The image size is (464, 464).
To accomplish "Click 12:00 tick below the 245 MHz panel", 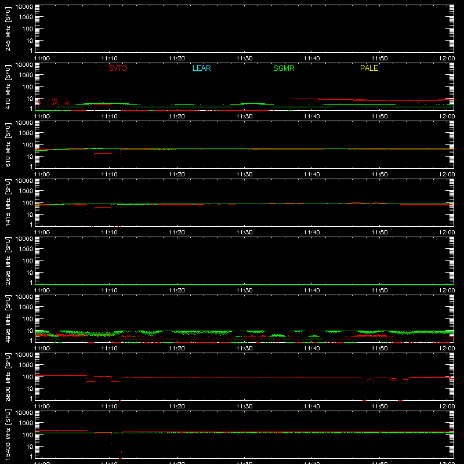I will click(x=447, y=59).
